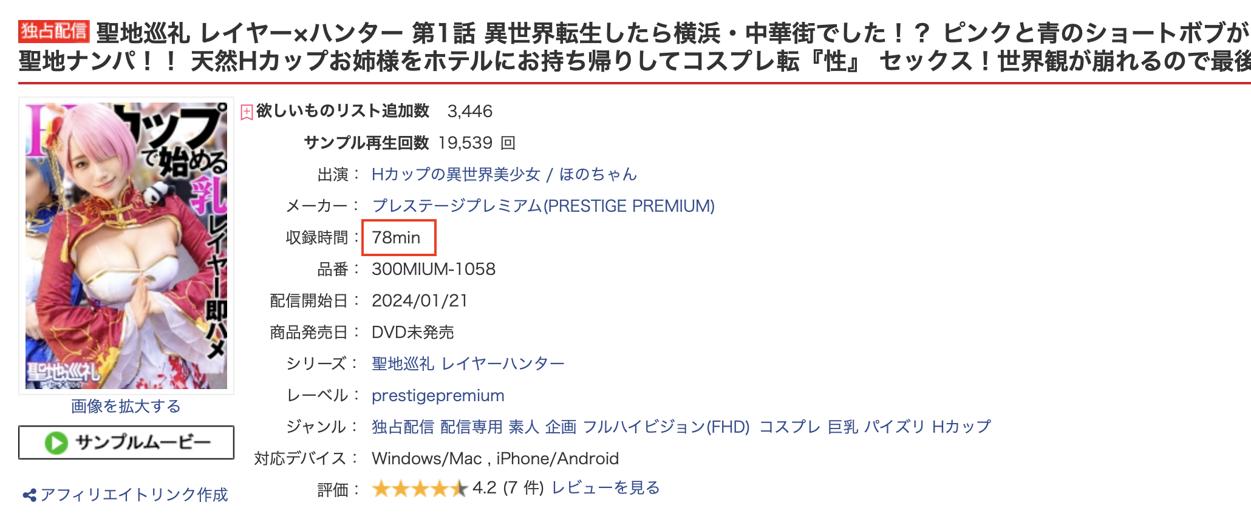Viewport: 1251px width, 522px height.
Task: Open the product cover thumbnail image
Action: (126, 246)
